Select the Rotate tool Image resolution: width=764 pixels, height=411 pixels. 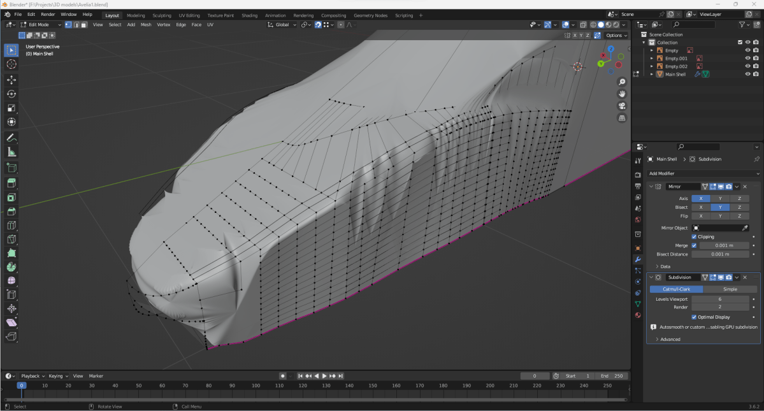click(x=11, y=94)
